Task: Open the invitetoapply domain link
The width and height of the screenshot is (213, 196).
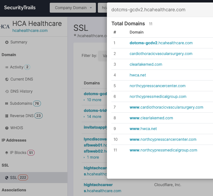Action: tap(95, 127)
